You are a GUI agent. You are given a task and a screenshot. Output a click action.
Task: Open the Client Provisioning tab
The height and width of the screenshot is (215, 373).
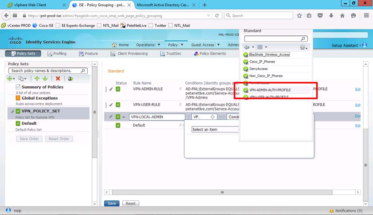(x=129, y=54)
